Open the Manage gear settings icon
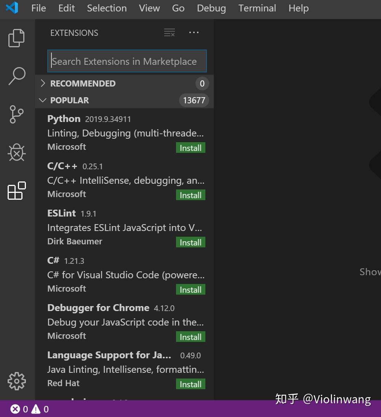 click(x=17, y=381)
